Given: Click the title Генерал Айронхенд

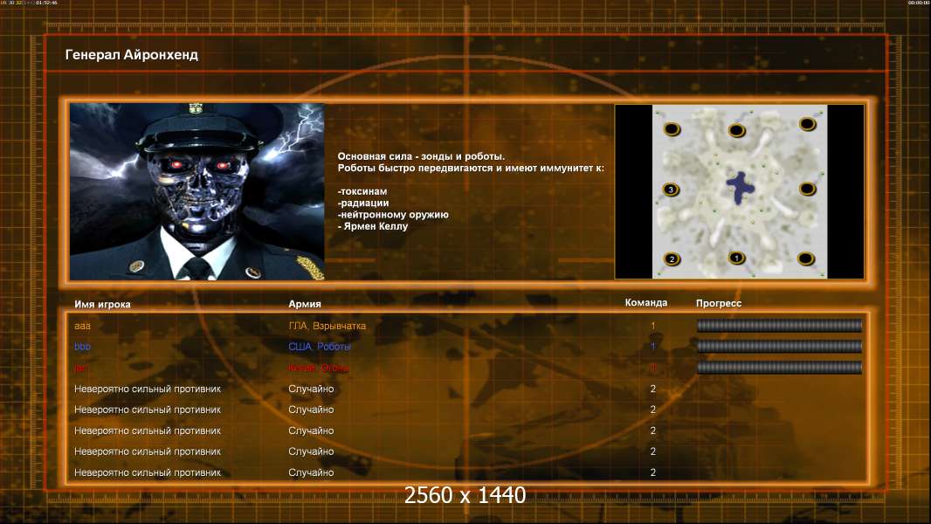Looking at the screenshot, I should (132, 55).
